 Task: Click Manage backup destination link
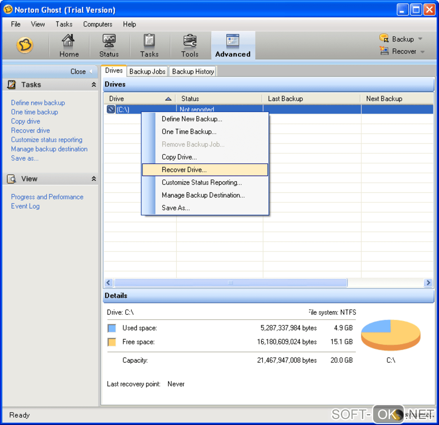point(49,149)
